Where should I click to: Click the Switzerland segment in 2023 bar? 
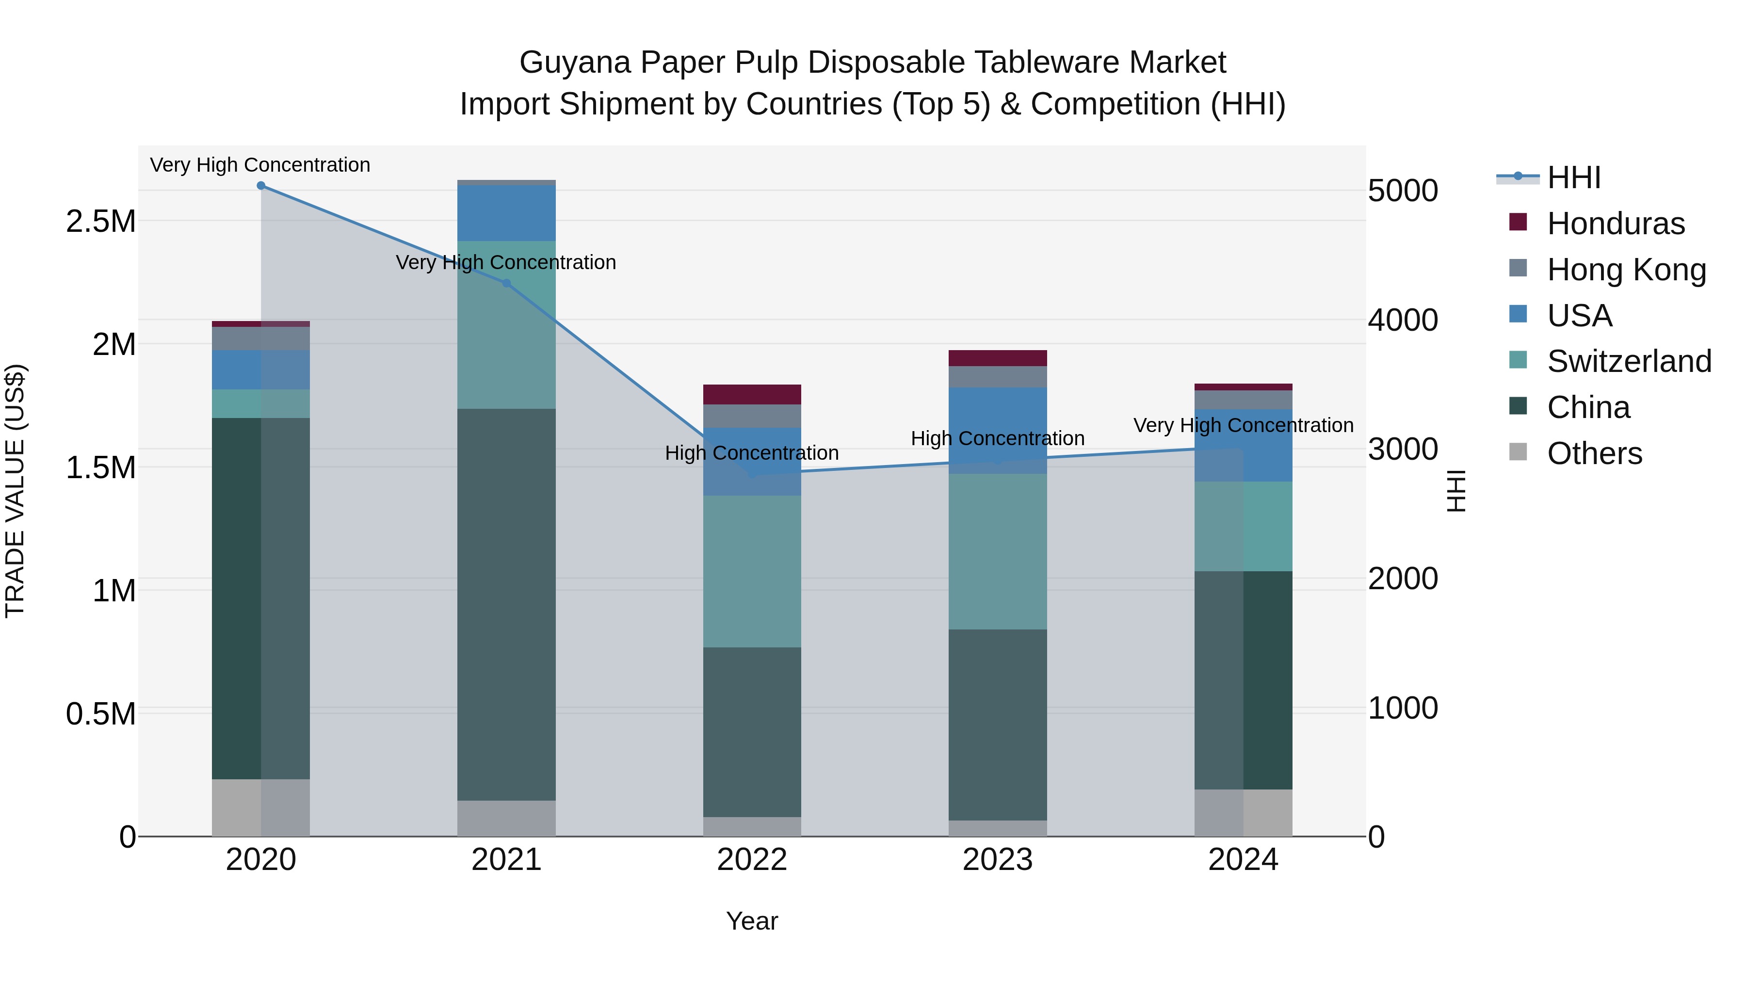[x=998, y=552]
